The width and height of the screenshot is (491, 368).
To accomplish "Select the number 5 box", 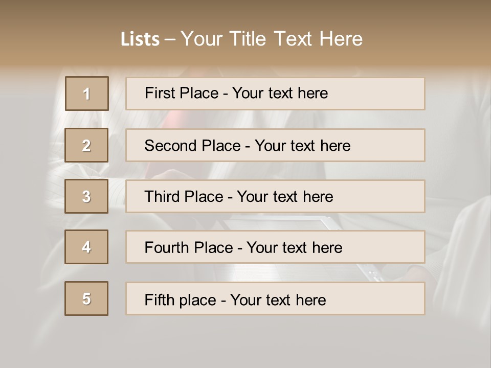I will coord(86,298).
